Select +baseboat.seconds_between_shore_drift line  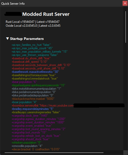pos(41,65)
